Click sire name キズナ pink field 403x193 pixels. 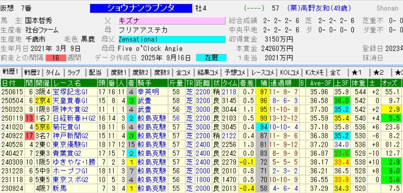(171, 21)
